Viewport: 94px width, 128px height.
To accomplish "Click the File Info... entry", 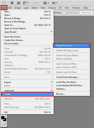I will [27, 99].
